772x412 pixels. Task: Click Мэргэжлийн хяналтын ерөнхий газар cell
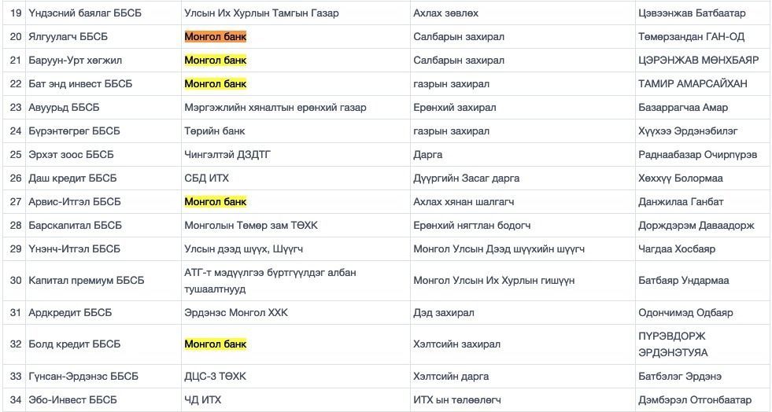275,107
